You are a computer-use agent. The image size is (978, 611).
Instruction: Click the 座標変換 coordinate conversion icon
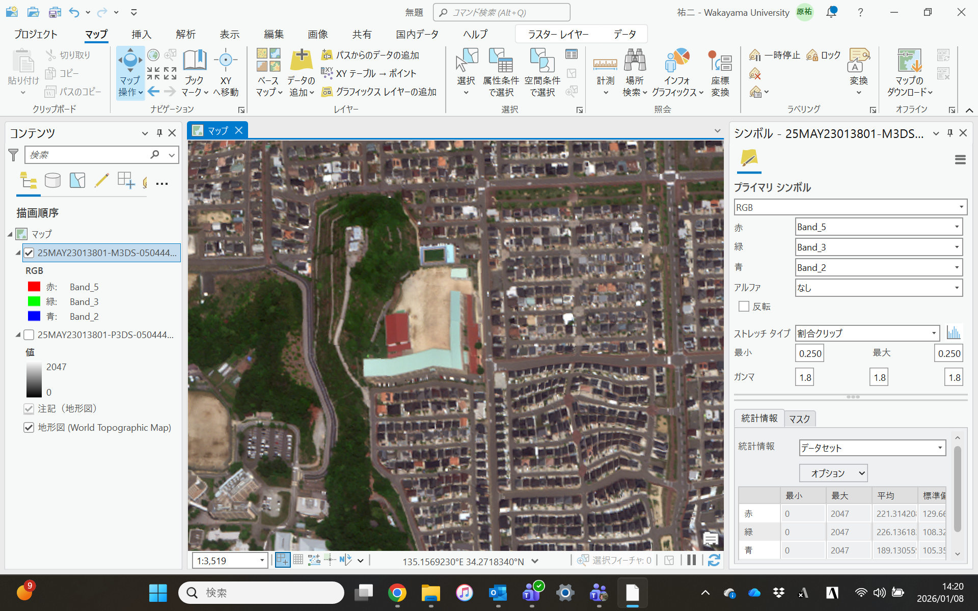[720, 61]
